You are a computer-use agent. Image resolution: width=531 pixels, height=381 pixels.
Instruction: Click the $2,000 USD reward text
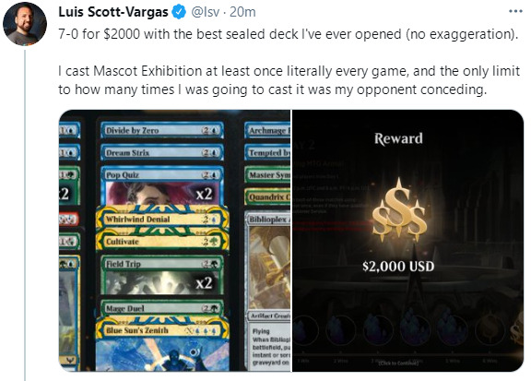(x=398, y=267)
